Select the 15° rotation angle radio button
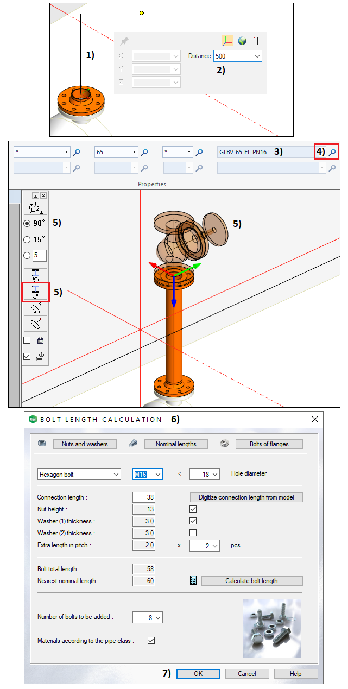Viewport: 348px width, 689px height. click(x=27, y=239)
